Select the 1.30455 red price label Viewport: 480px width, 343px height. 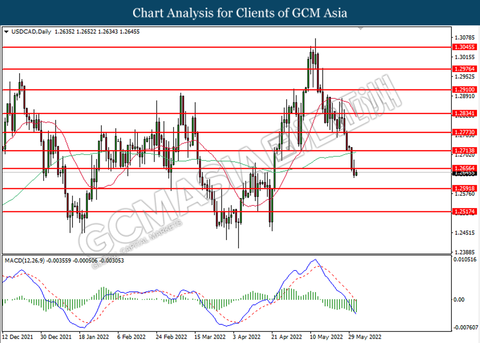(x=465, y=47)
